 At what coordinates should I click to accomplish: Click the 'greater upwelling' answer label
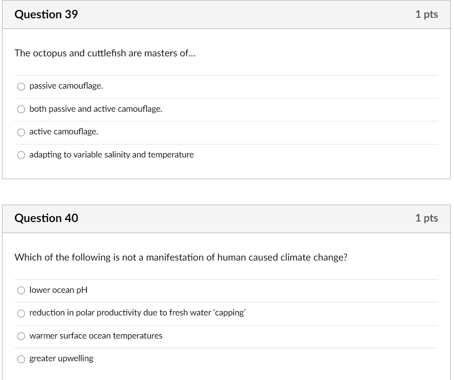[61, 358]
